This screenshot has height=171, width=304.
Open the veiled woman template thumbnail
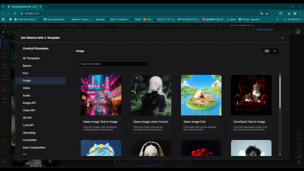151,148
